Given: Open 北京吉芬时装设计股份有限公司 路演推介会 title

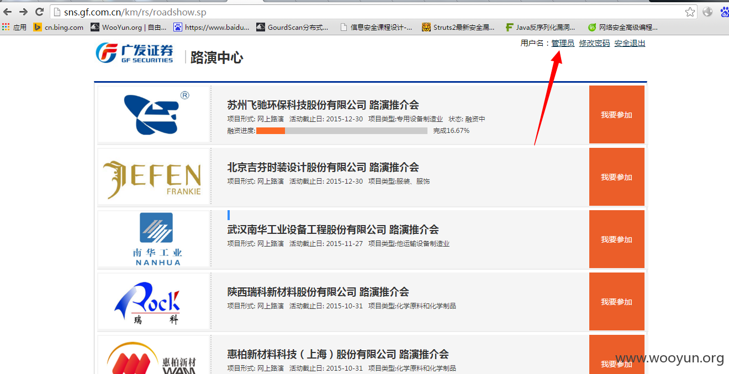Looking at the screenshot, I should click(x=323, y=167).
